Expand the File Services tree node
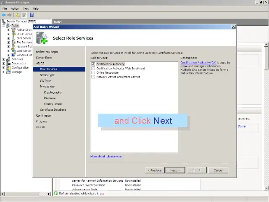This screenshot has width=269, height=202. [x=8, y=43]
